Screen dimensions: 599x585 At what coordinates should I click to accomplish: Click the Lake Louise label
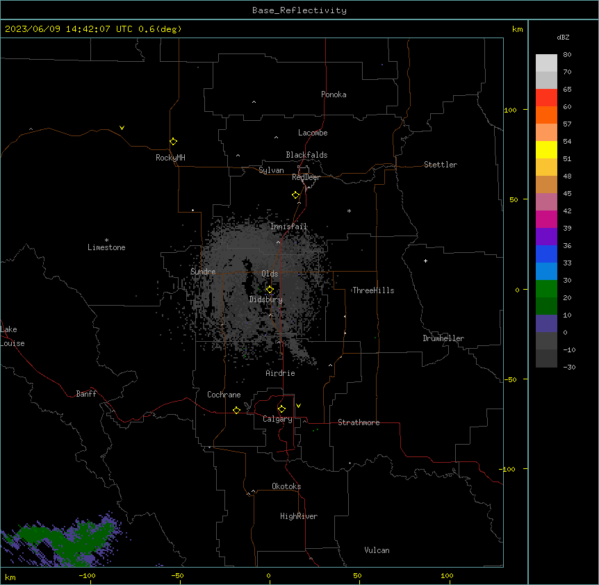13,336
